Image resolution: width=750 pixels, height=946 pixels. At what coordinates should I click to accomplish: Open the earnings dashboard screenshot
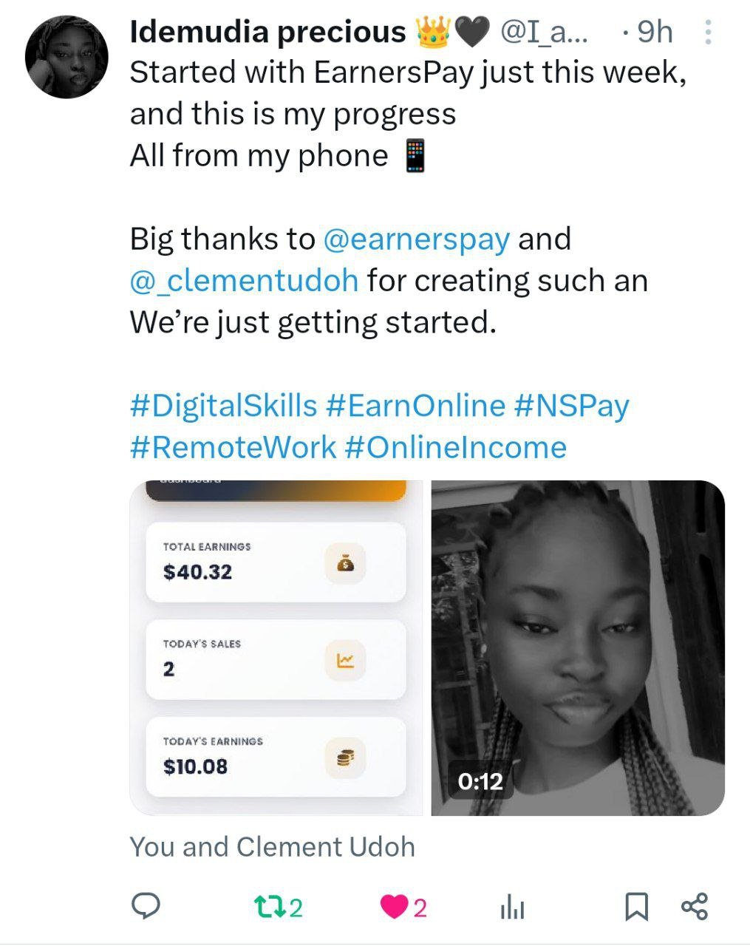(276, 647)
